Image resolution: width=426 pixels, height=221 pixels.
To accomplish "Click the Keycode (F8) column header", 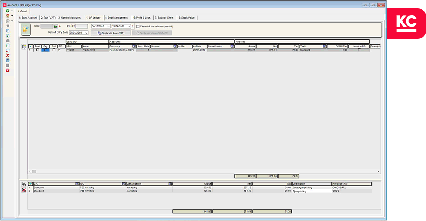I will click(x=352, y=184).
